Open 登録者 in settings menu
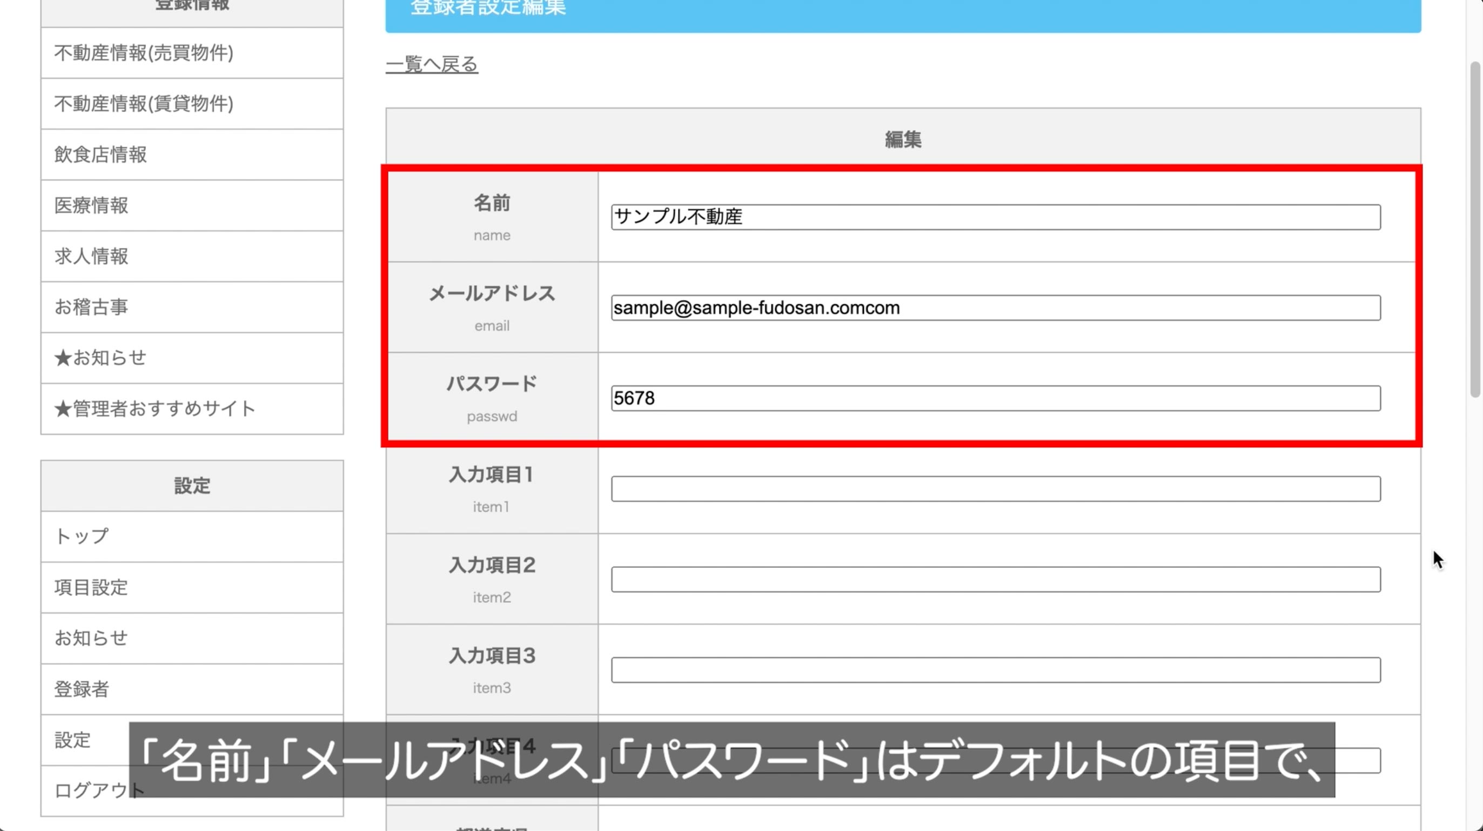 tap(192, 689)
